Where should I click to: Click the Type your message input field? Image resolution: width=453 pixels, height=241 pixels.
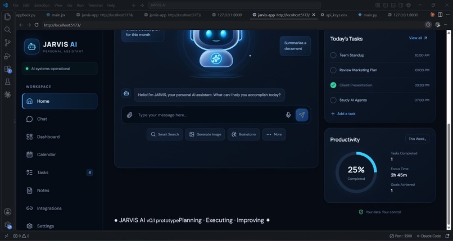click(x=210, y=115)
